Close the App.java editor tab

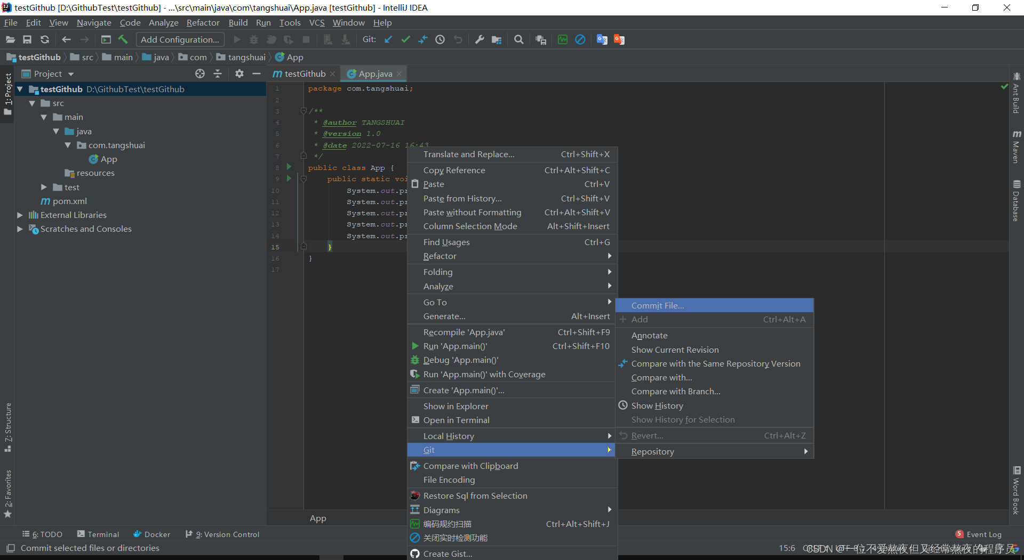pos(399,74)
